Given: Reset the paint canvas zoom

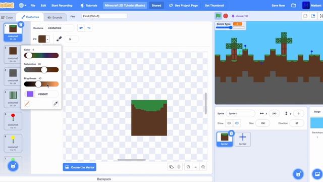Looking at the screenshot, I should [x=195, y=167].
